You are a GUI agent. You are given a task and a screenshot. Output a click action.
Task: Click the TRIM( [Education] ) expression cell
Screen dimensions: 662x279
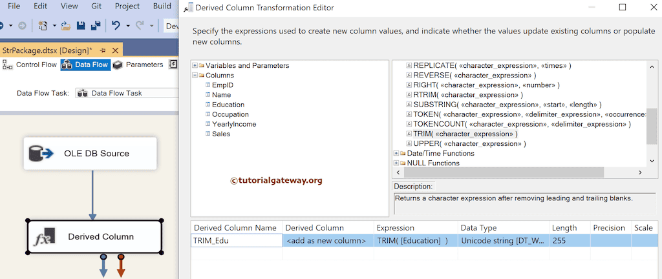[x=416, y=241]
